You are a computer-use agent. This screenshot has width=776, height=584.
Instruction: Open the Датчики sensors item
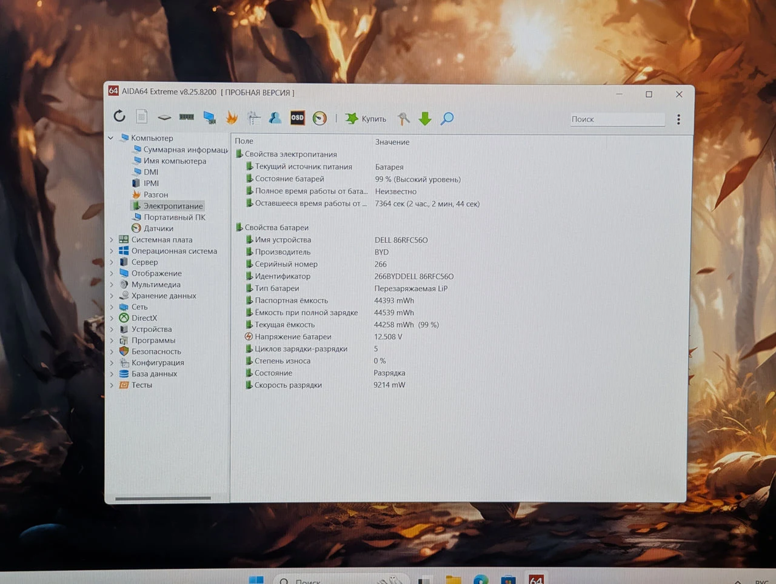coord(153,228)
